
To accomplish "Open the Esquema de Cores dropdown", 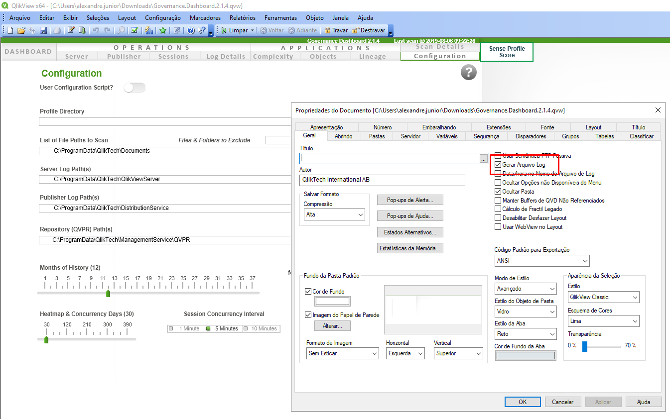I will click(603, 321).
